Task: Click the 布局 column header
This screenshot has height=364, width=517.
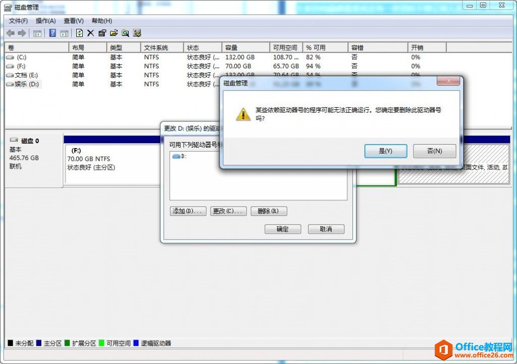Action: 88,48
